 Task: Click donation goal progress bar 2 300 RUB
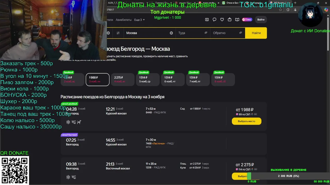[x=288, y=176]
